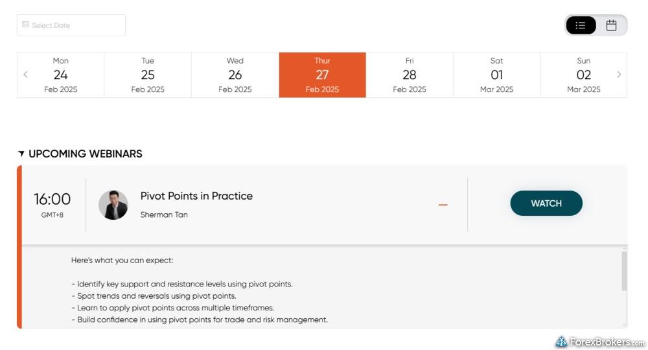Go to next week arrow
Screen dimensions: 648x350
pyautogui.click(x=619, y=75)
